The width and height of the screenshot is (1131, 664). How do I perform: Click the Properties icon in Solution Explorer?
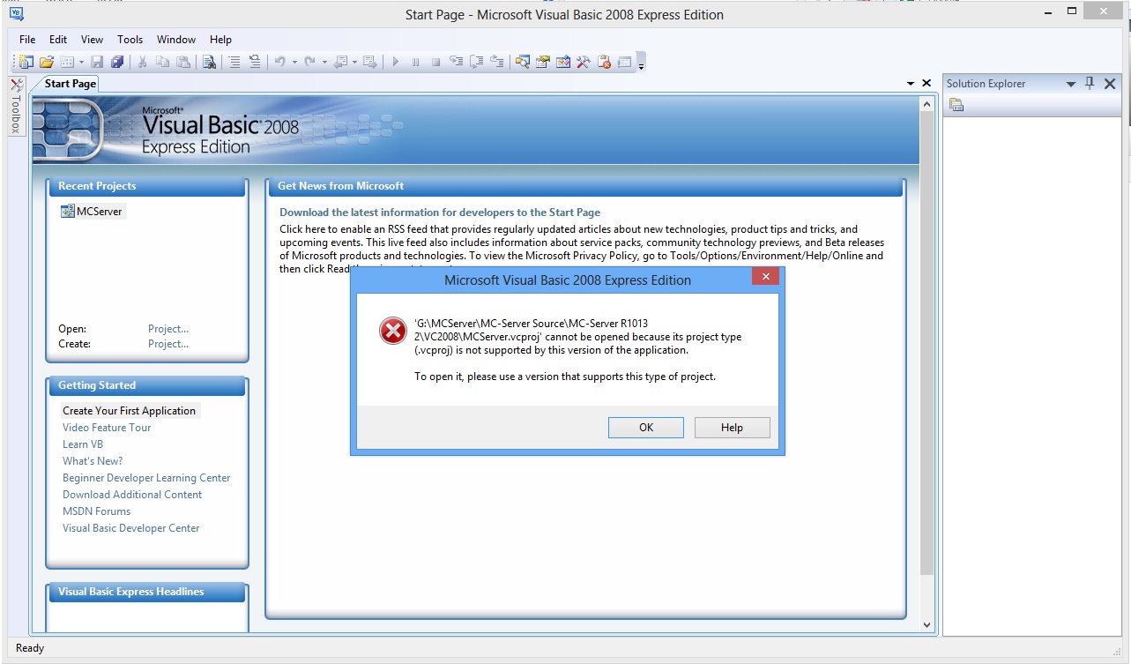pos(956,105)
